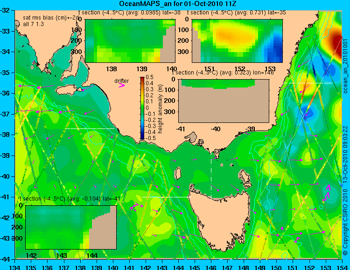
Task: Click the white dashed section line at longitude 146
Action: point(211,172)
